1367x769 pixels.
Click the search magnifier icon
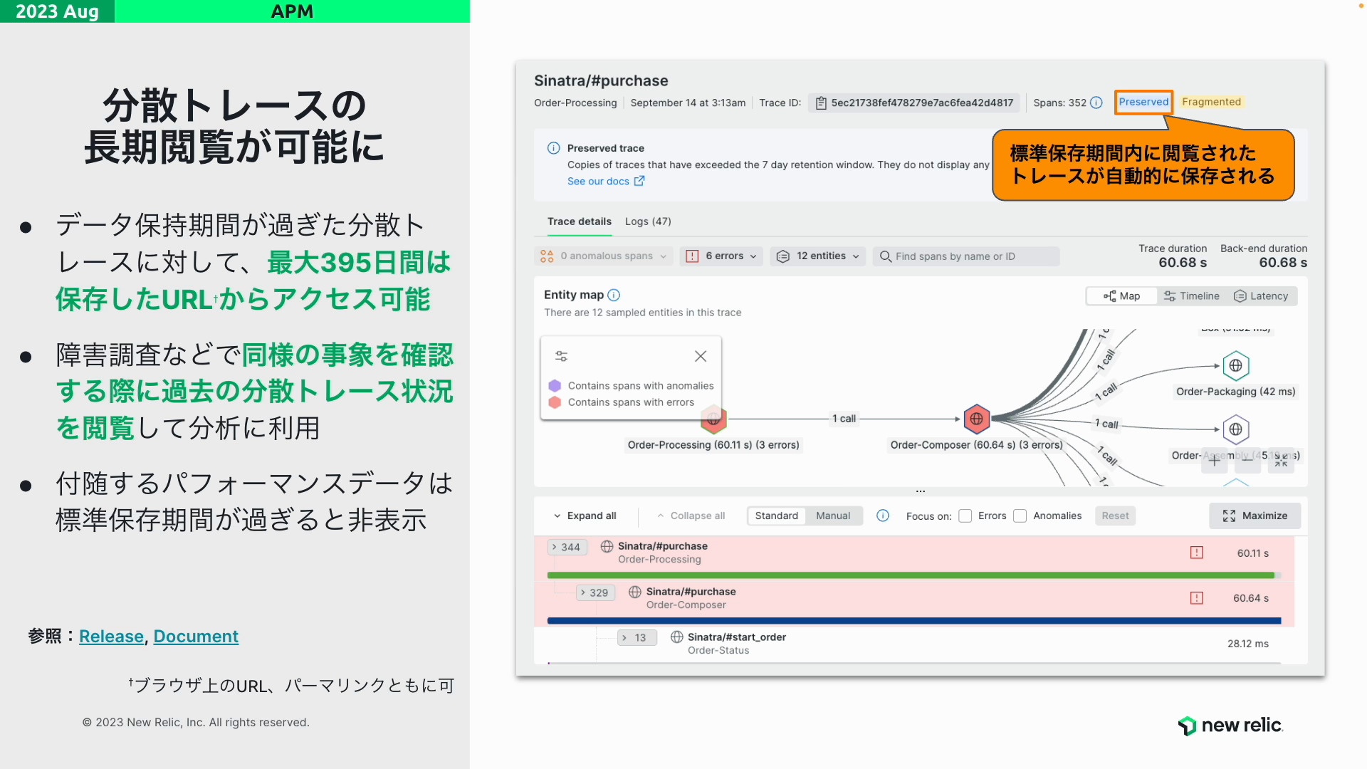[886, 256]
